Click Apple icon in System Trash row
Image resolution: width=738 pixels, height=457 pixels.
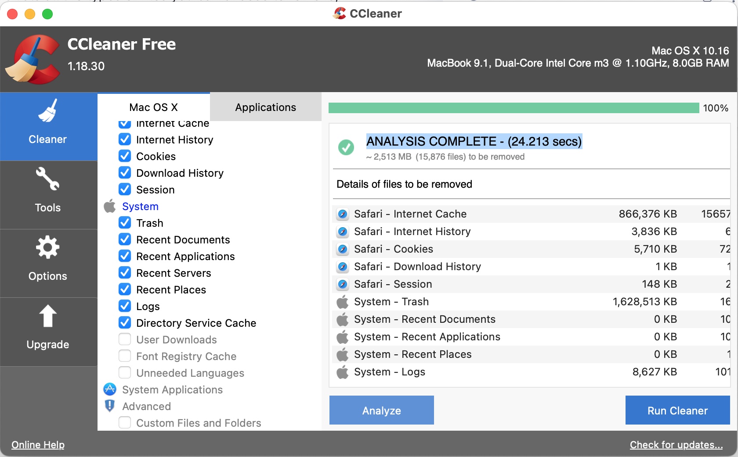tap(343, 302)
